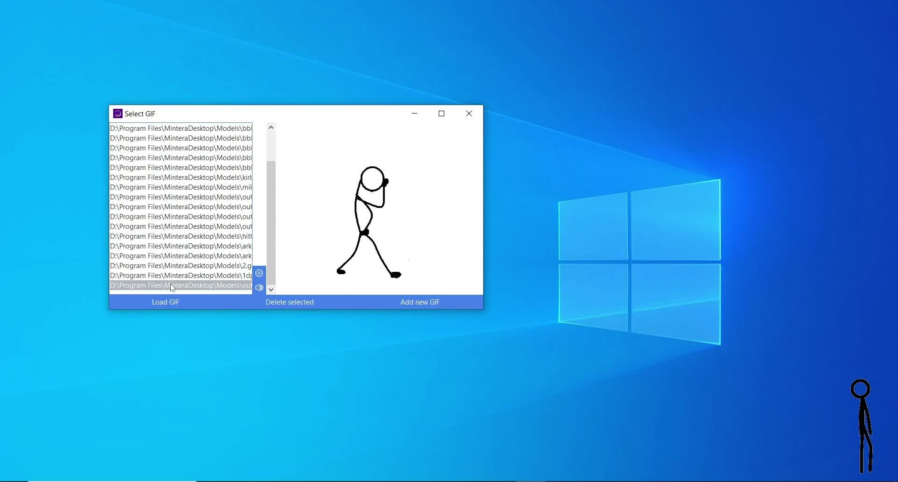Select the Models\kirt entry in the list
Screen dimensions: 898x482
coord(181,177)
